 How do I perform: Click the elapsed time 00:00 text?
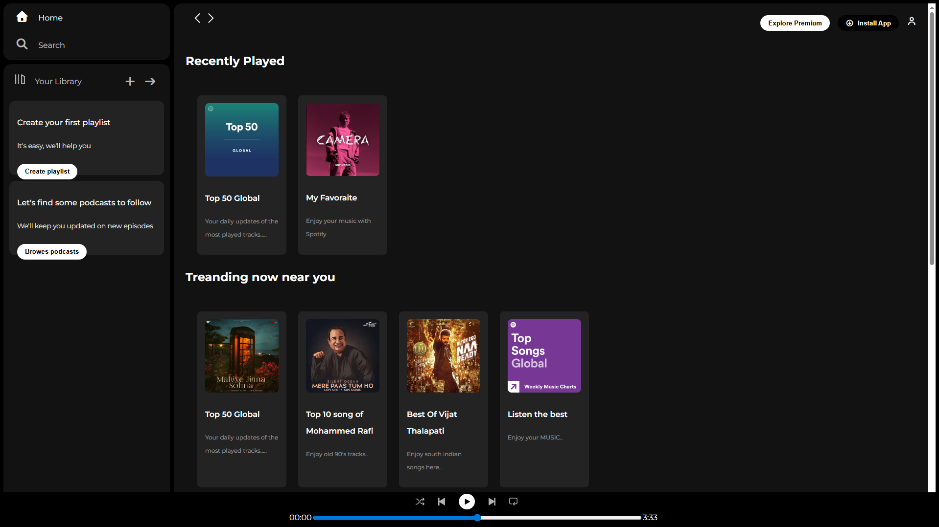coord(300,517)
